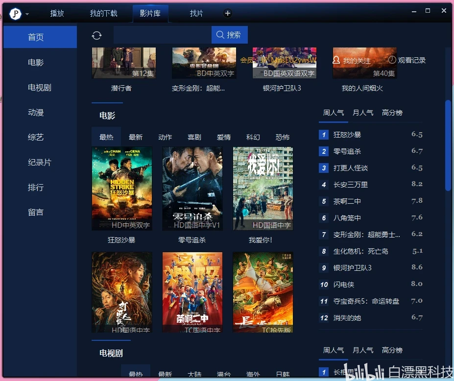Select 月人气 in the movie ranking
The image size is (454, 381).
(x=363, y=113)
